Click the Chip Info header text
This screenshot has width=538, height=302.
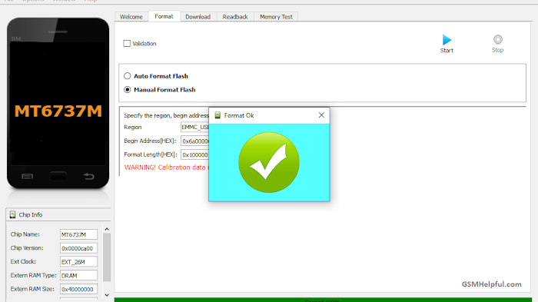coord(31,215)
